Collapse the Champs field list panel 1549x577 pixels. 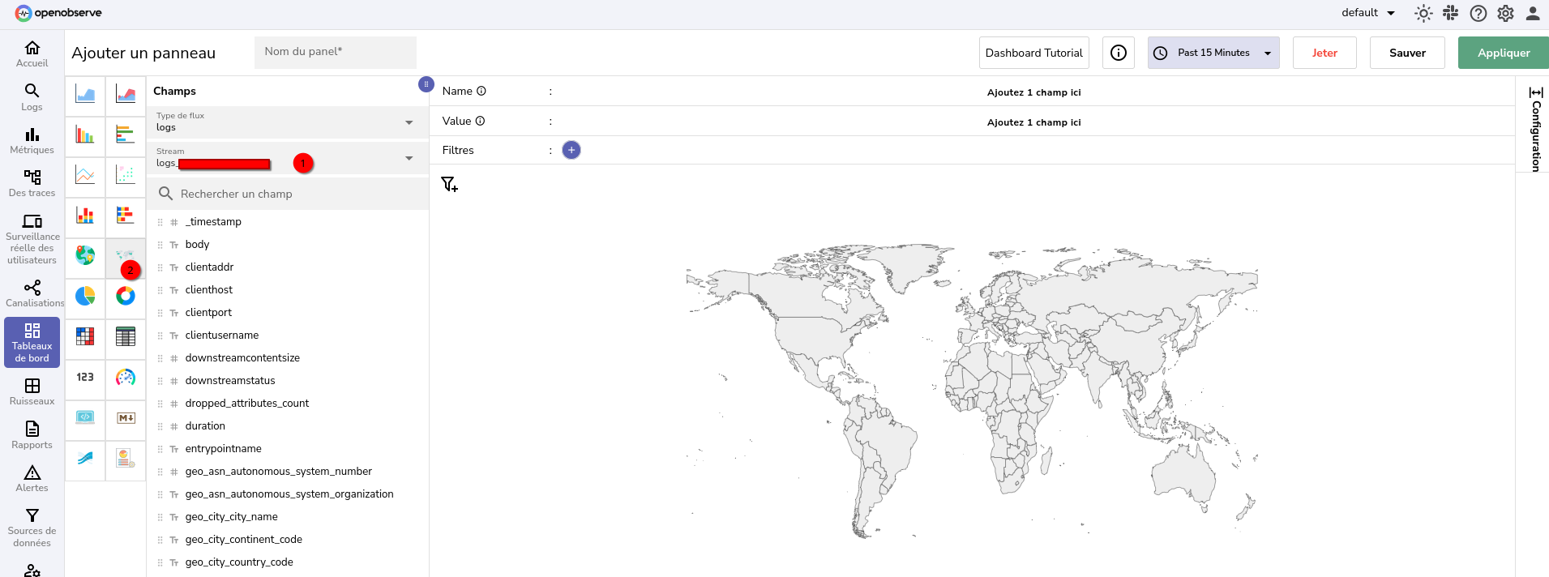[426, 84]
